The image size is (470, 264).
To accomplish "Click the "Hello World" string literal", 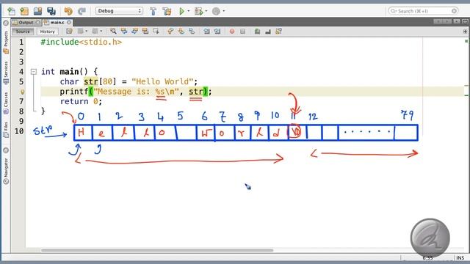I will 162,81.
